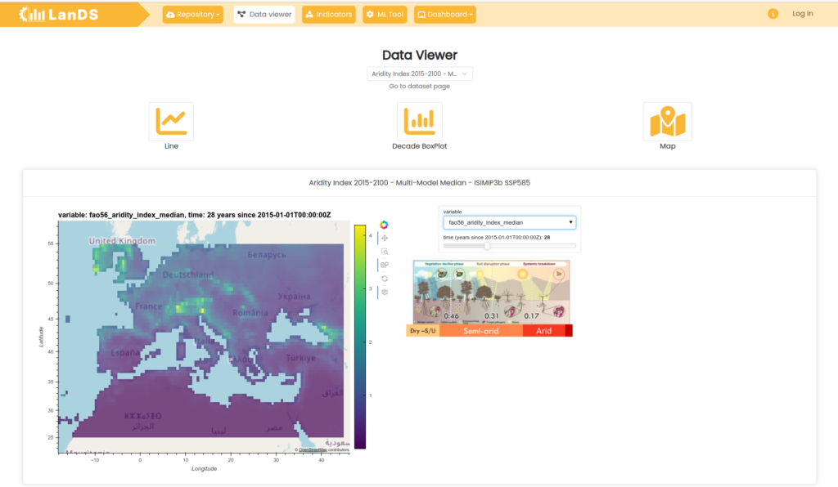Click the 'Semi-arid' band in infographic
The width and height of the screenshot is (838, 487).
481,331
